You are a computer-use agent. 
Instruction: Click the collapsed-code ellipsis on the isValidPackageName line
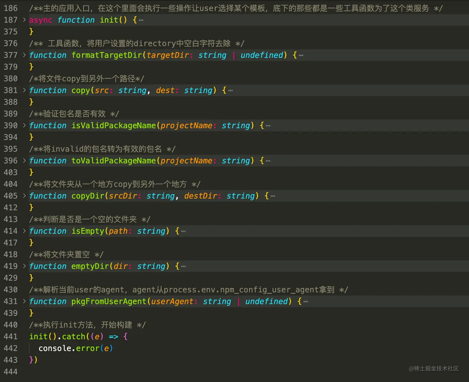coord(268,126)
